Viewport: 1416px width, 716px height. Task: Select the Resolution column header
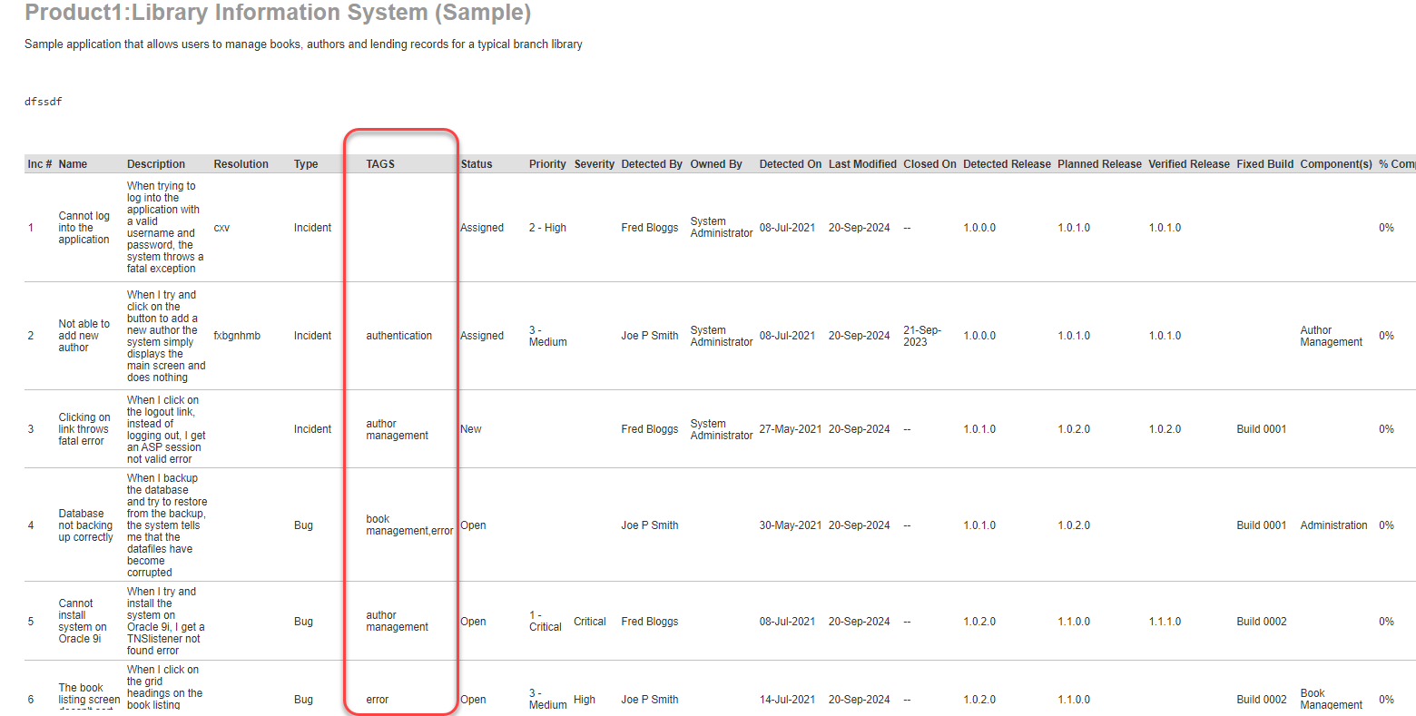click(x=241, y=164)
